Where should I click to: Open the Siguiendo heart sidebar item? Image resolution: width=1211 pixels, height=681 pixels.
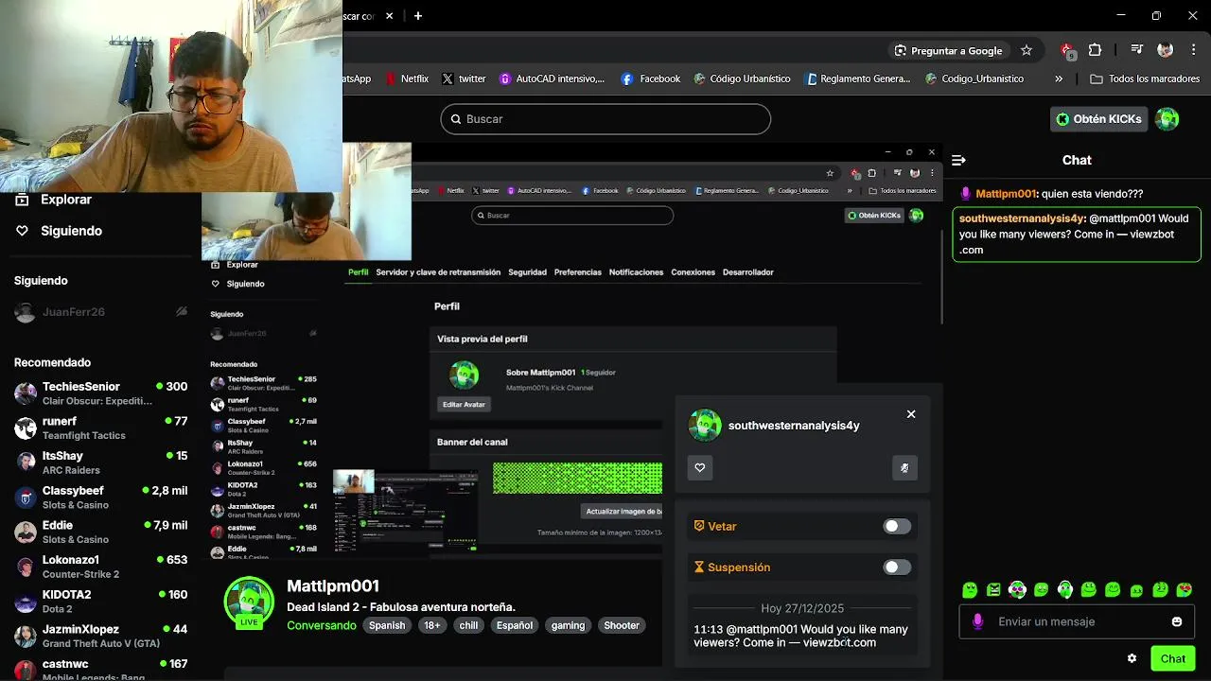59,231
